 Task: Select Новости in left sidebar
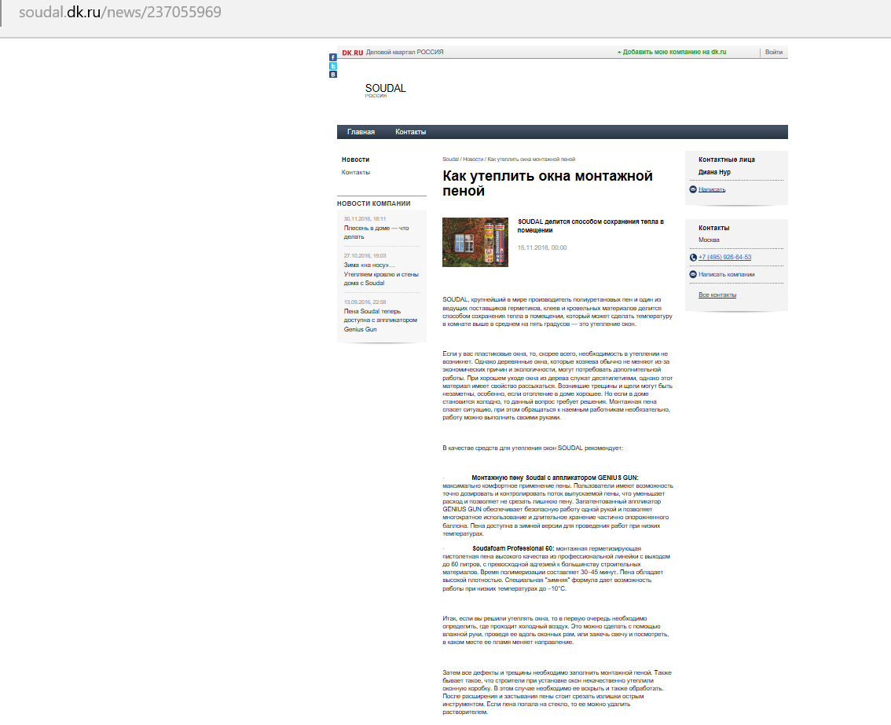[355, 159]
